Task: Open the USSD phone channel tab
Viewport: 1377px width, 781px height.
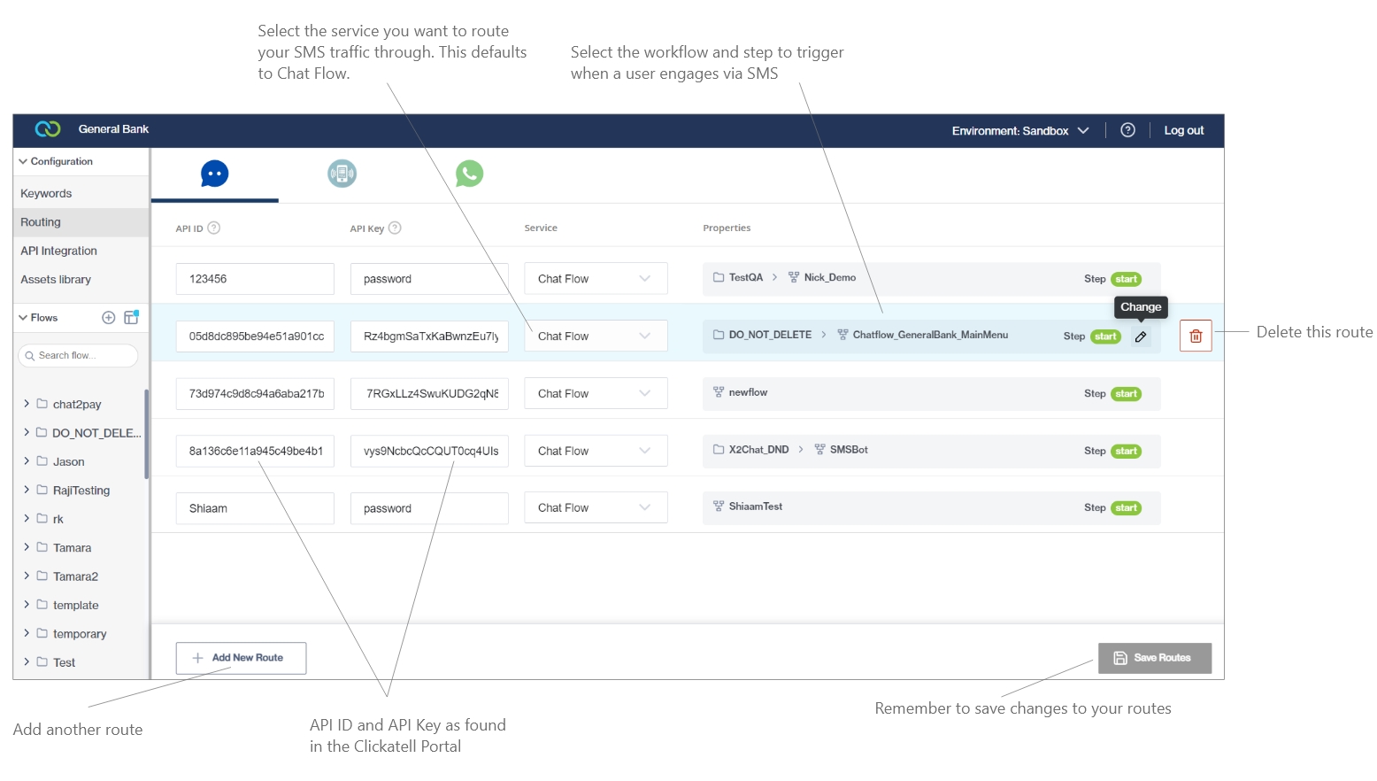Action: coord(342,174)
